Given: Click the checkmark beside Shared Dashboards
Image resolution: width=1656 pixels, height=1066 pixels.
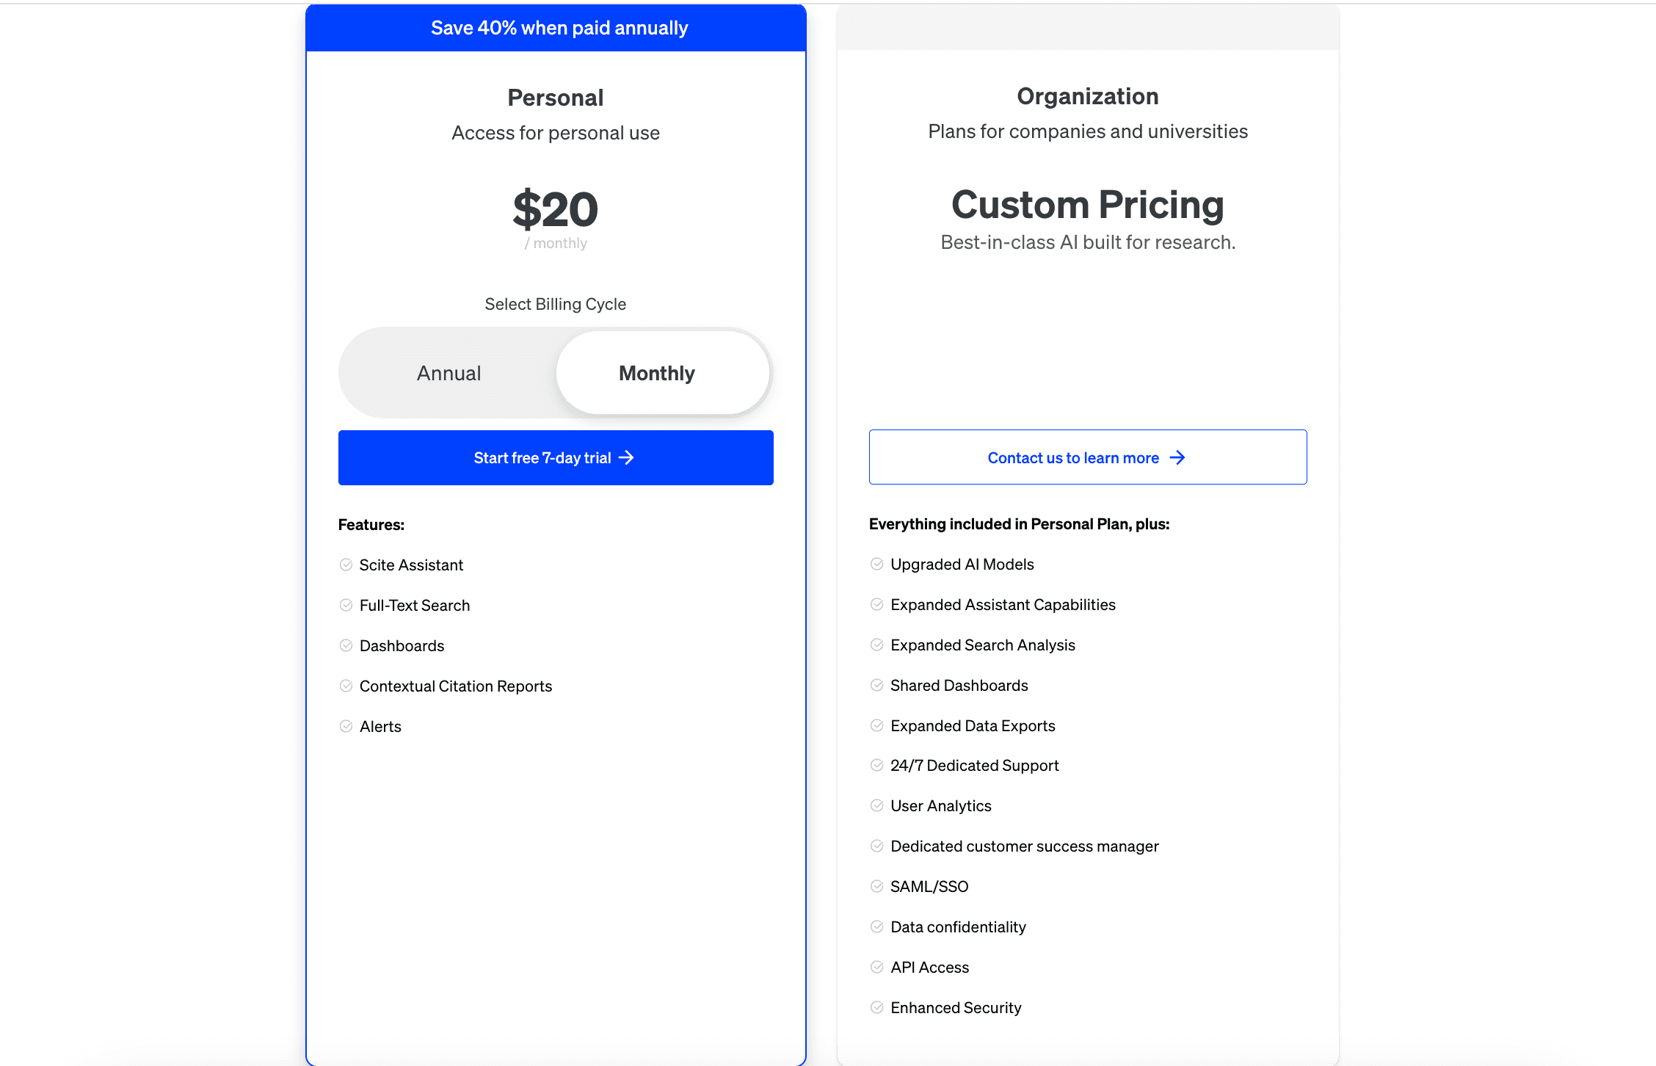Looking at the screenshot, I should point(877,685).
